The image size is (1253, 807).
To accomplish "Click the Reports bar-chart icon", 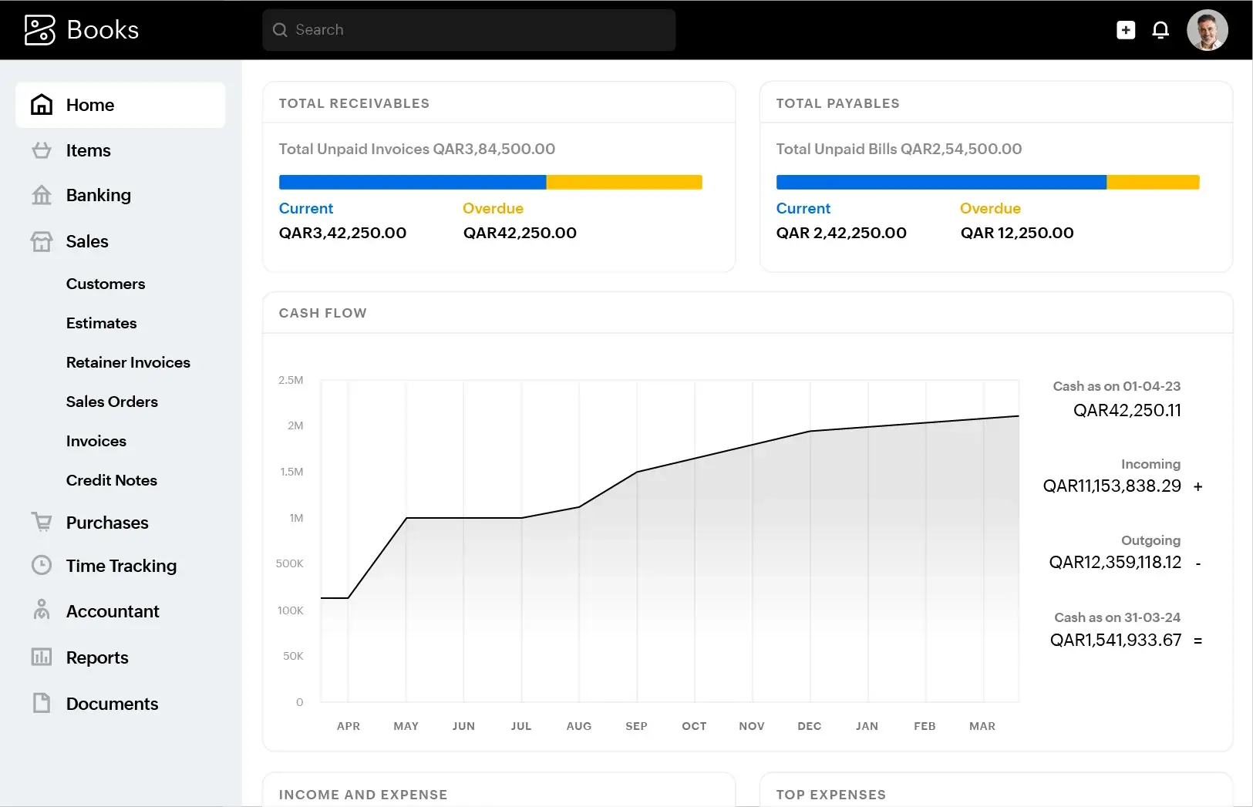I will 41,657.
